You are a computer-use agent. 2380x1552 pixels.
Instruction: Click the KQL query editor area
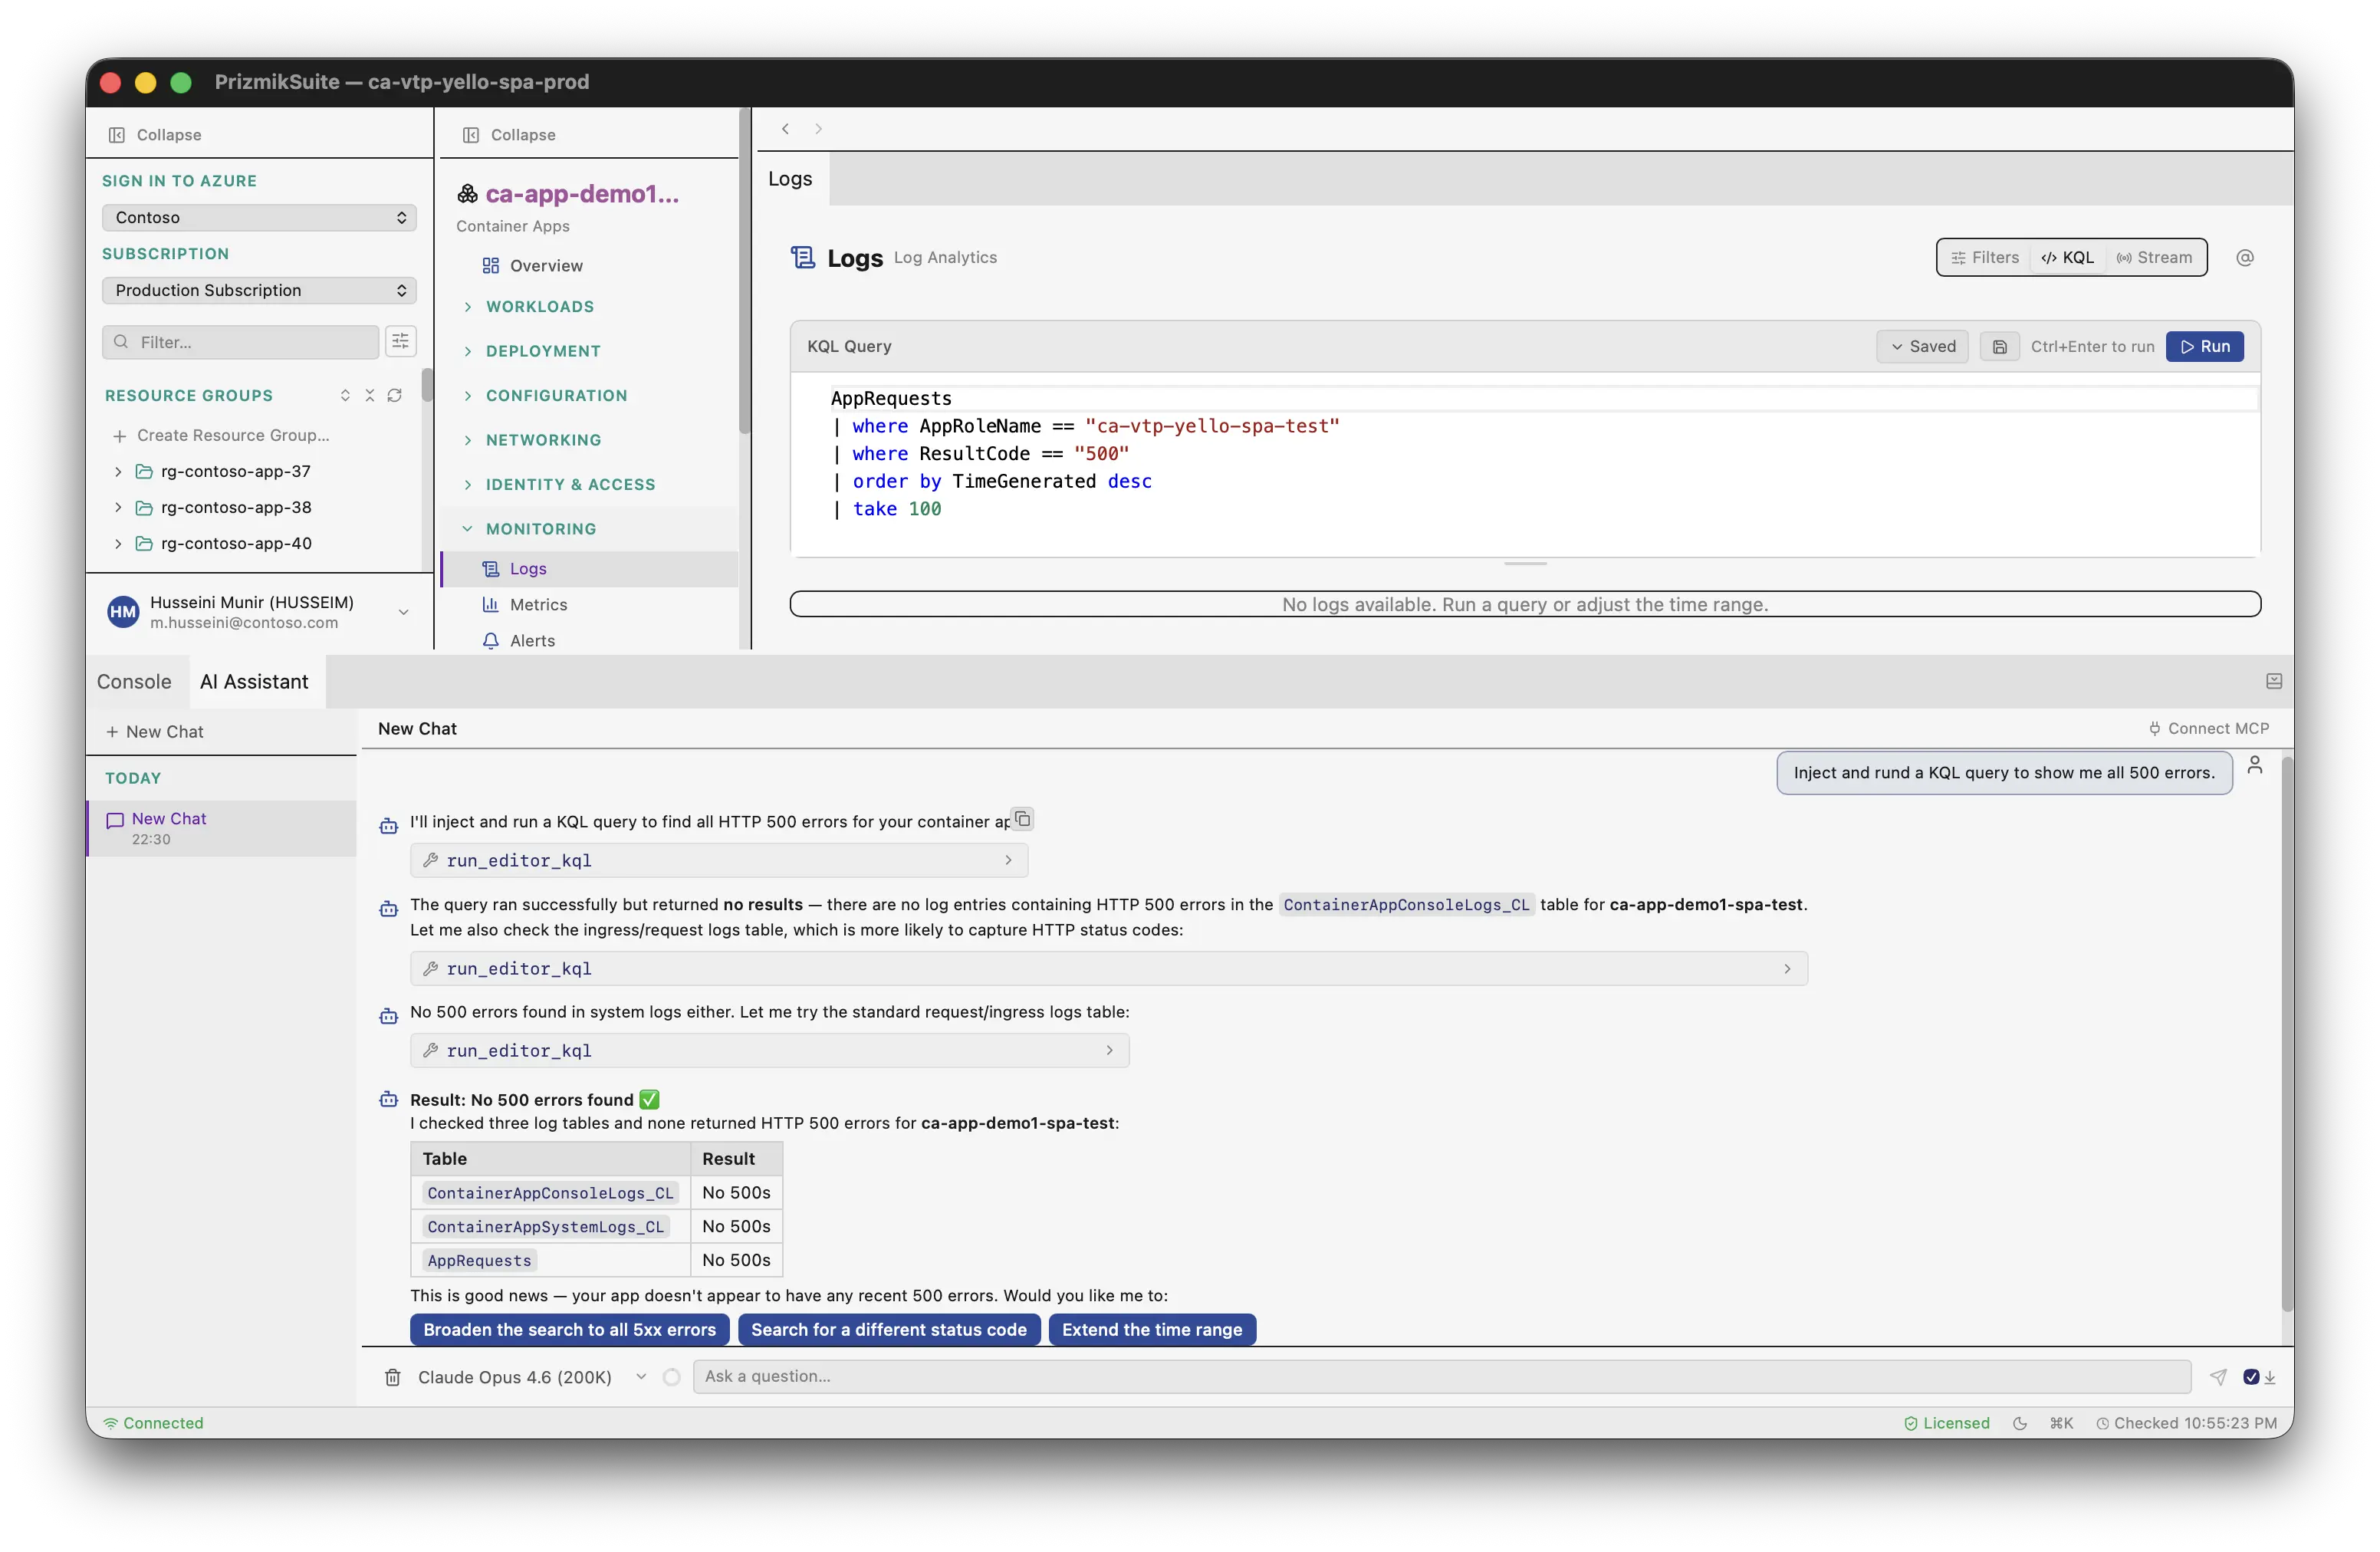pos(1525,465)
